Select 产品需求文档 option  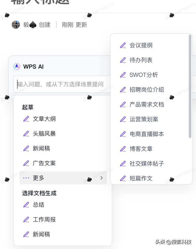(147, 104)
